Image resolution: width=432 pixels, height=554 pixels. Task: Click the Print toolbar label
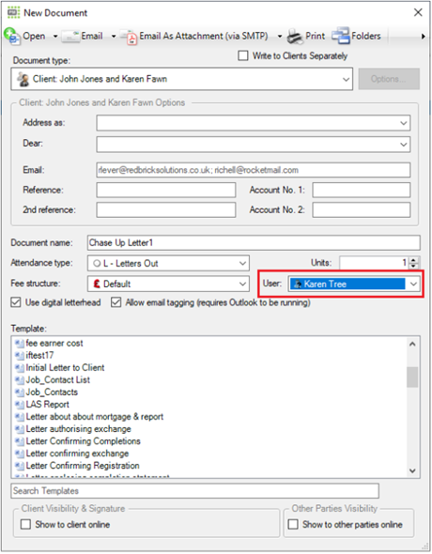pyautogui.click(x=316, y=36)
